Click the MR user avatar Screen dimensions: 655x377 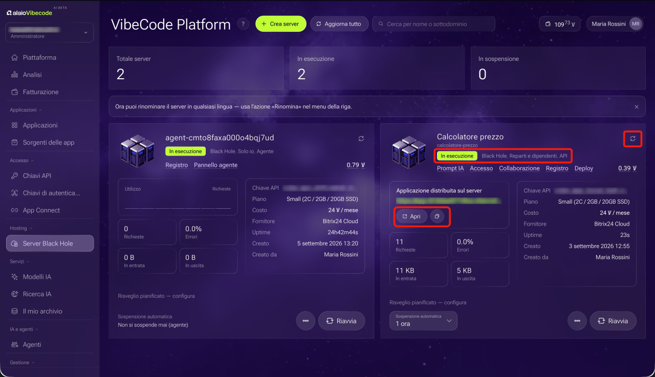[636, 24]
